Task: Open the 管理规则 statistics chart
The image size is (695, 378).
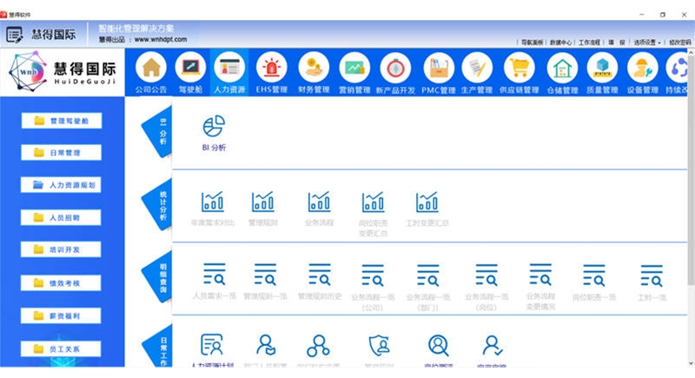Action: tap(263, 202)
